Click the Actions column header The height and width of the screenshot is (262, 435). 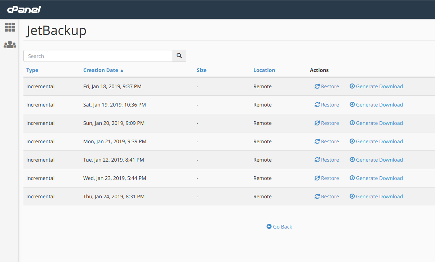(319, 70)
